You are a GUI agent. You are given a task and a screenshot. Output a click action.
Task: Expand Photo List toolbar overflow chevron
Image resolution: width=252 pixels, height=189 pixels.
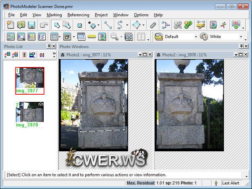click(x=54, y=54)
